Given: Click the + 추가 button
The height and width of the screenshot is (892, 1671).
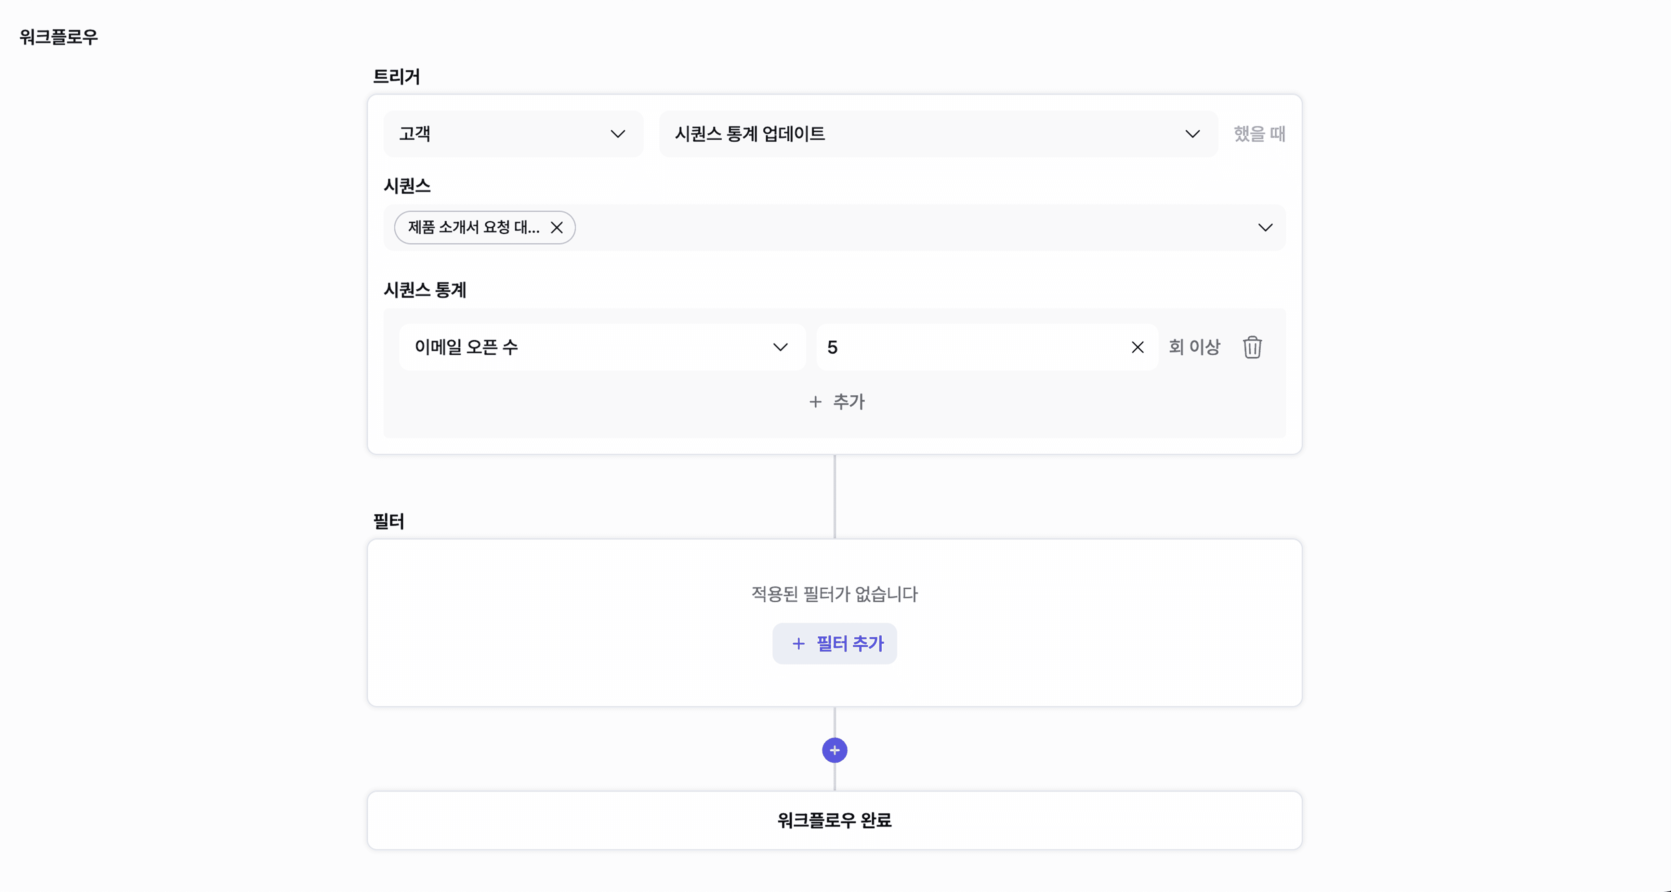Looking at the screenshot, I should 837,401.
